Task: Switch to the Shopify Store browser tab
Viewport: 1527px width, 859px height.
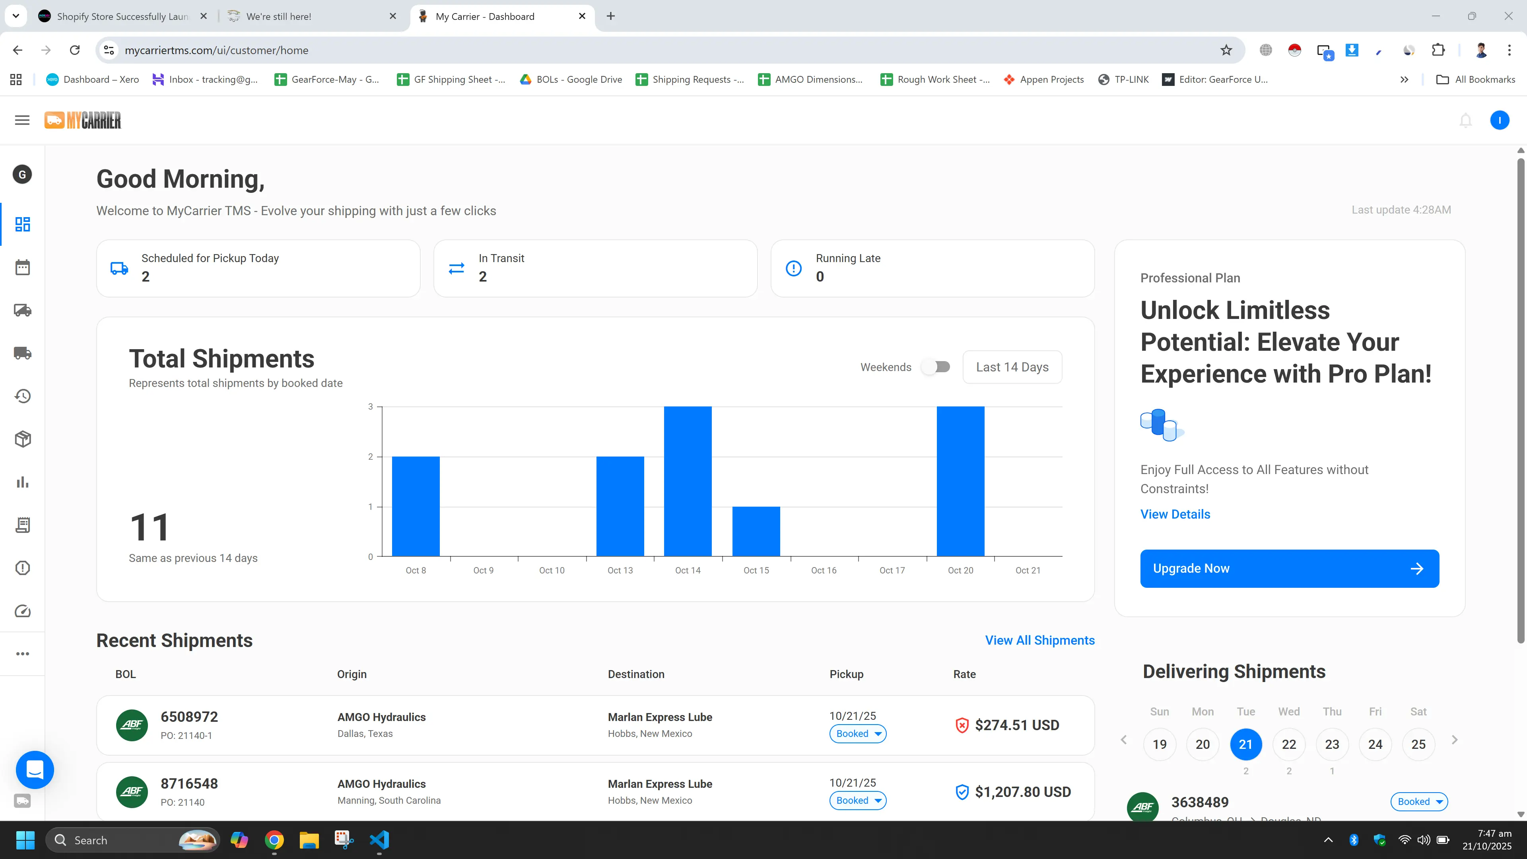Action: point(122,17)
